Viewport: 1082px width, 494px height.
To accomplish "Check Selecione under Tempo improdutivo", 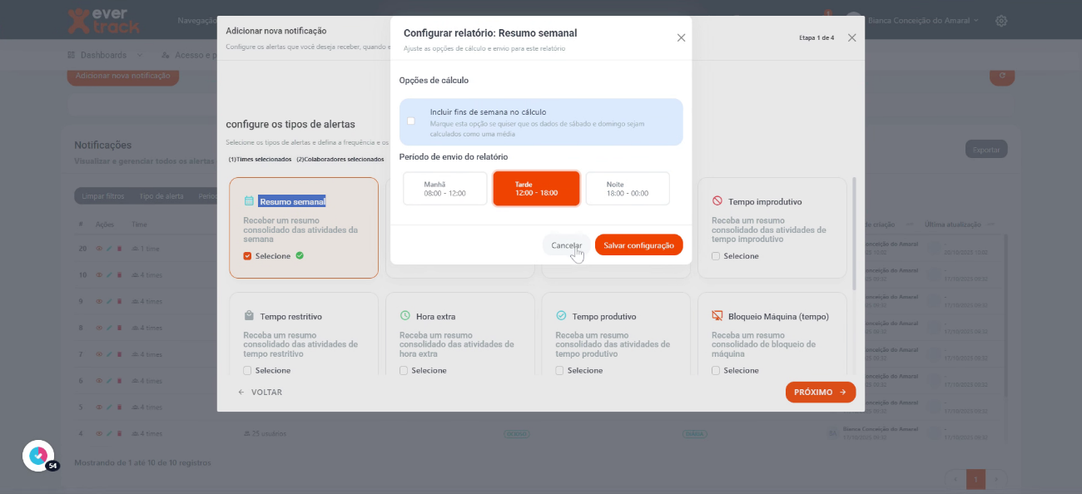I will click(716, 256).
